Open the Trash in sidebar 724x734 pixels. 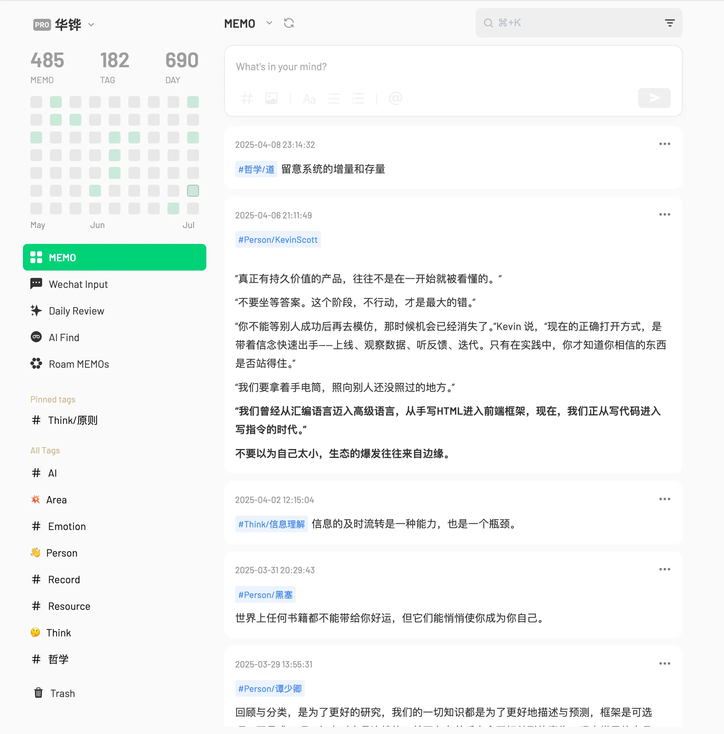62,694
